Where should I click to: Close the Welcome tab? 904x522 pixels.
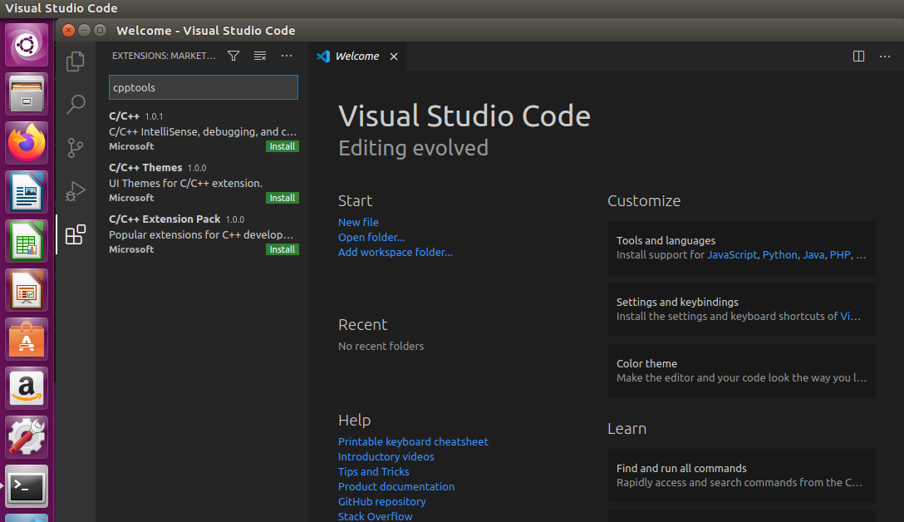394,57
